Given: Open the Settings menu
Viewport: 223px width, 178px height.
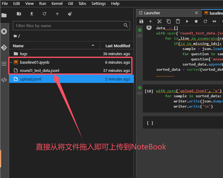Looking at the screenshot, I should 98,4.
